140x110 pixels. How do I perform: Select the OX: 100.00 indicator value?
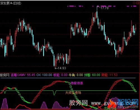[44, 75]
